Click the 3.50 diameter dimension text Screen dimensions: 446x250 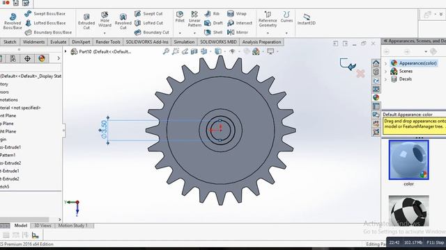(104, 129)
